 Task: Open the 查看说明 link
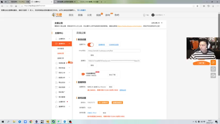123,90
